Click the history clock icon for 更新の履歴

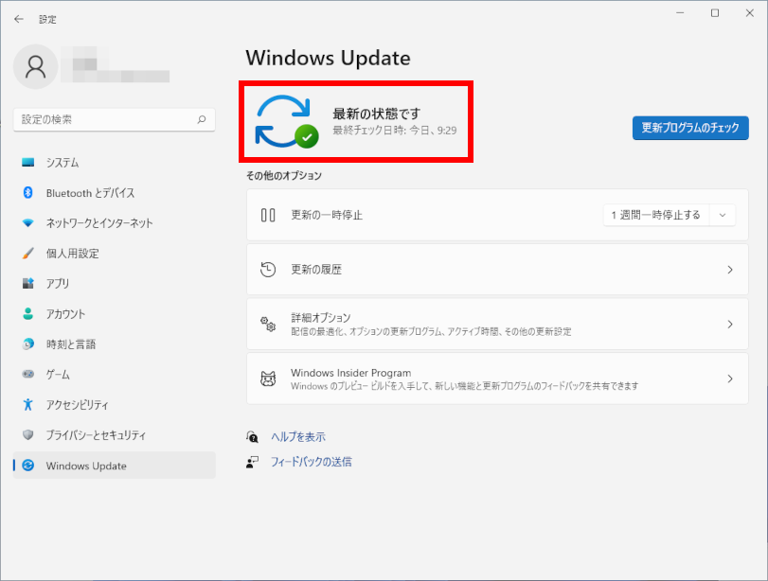click(268, 270)
